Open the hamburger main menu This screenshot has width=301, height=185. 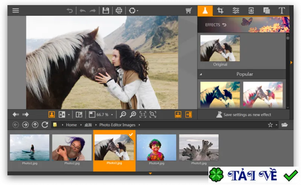(x=15, y=11)
